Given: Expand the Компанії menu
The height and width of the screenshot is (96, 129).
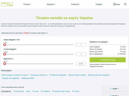Looking at the screenshot, I should point(76,4).
